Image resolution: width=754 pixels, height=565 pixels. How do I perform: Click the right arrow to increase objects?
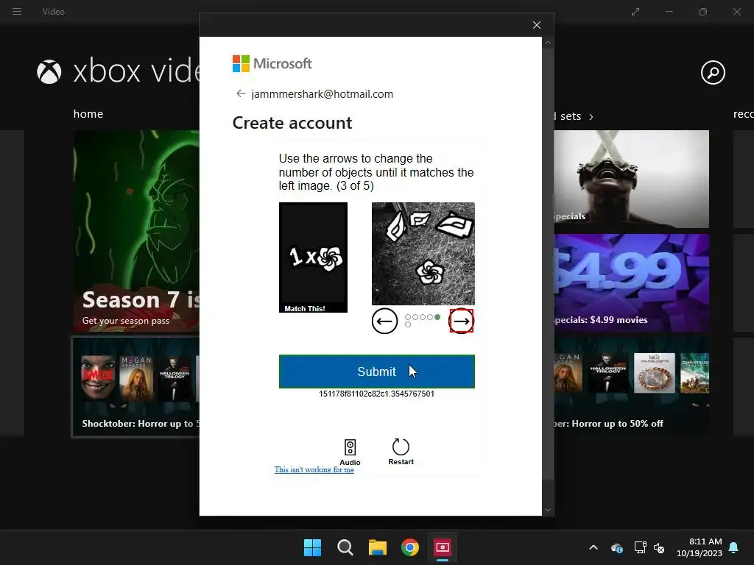coord(461,321)
